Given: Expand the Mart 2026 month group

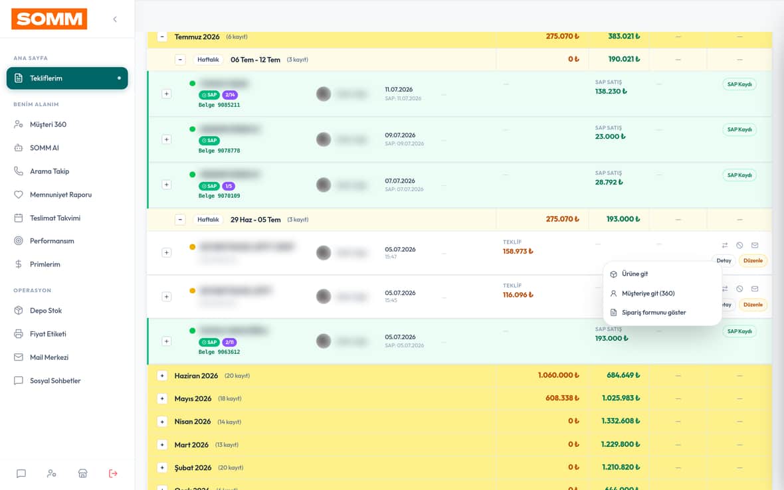Looking at the screenshot, I should tap(162, 445).
